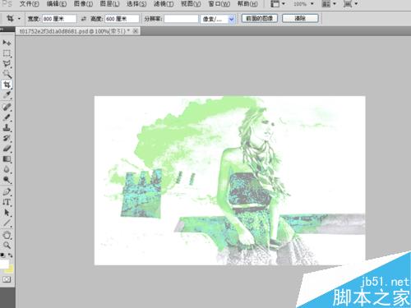Open the 滤镜(T) menu
The height and width of the screenshot is (308, 411).
click(x=164, y=4)
